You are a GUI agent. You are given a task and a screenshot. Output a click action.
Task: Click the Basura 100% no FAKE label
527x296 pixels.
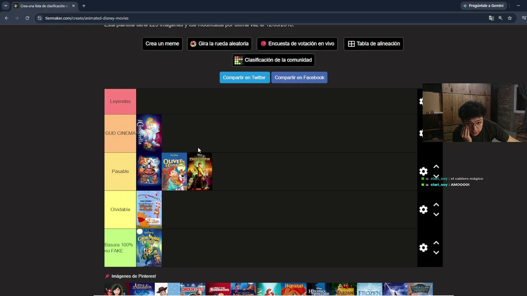(120, 248)
